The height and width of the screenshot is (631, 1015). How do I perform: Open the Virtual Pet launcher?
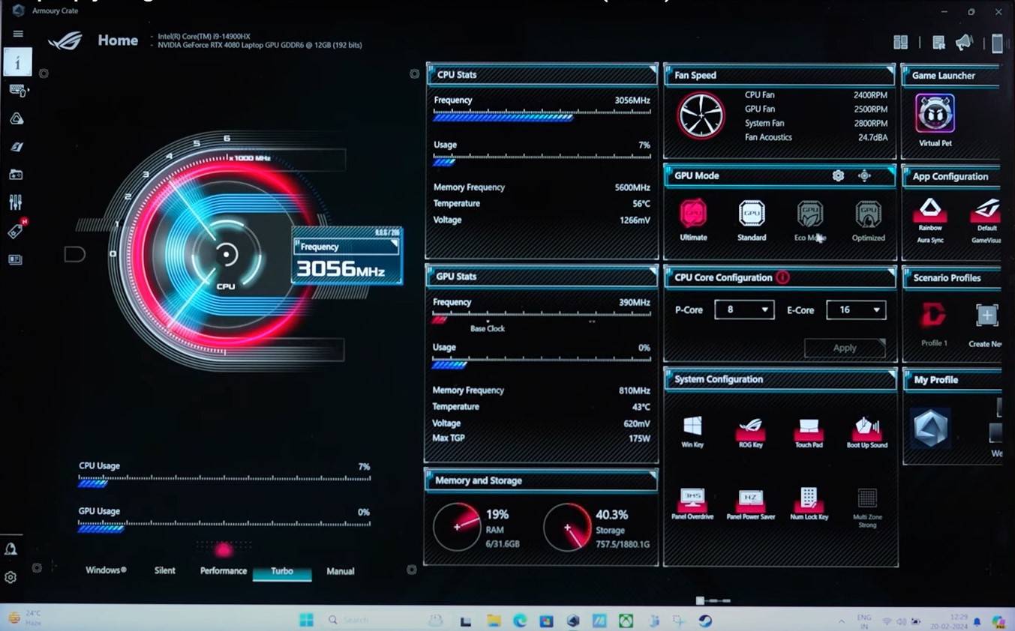[x=935, y=114]
